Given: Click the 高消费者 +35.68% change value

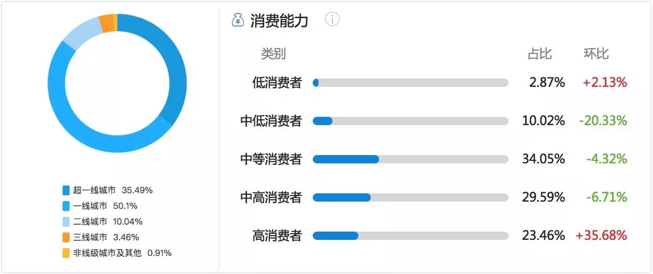Looking at the screenshot, I should (x=601, y=236).
